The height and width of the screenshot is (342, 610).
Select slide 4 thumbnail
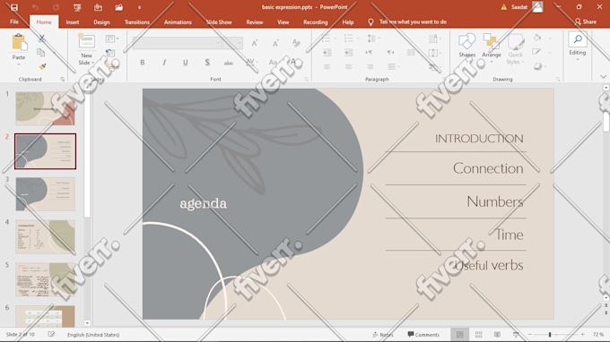(x=45, y=236)
